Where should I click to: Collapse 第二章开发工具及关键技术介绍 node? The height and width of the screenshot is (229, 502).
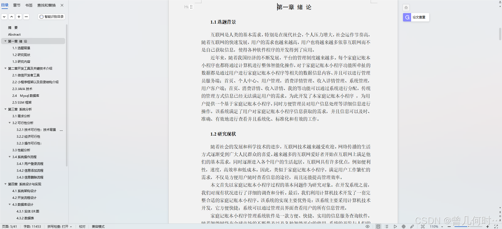(5, 68)
